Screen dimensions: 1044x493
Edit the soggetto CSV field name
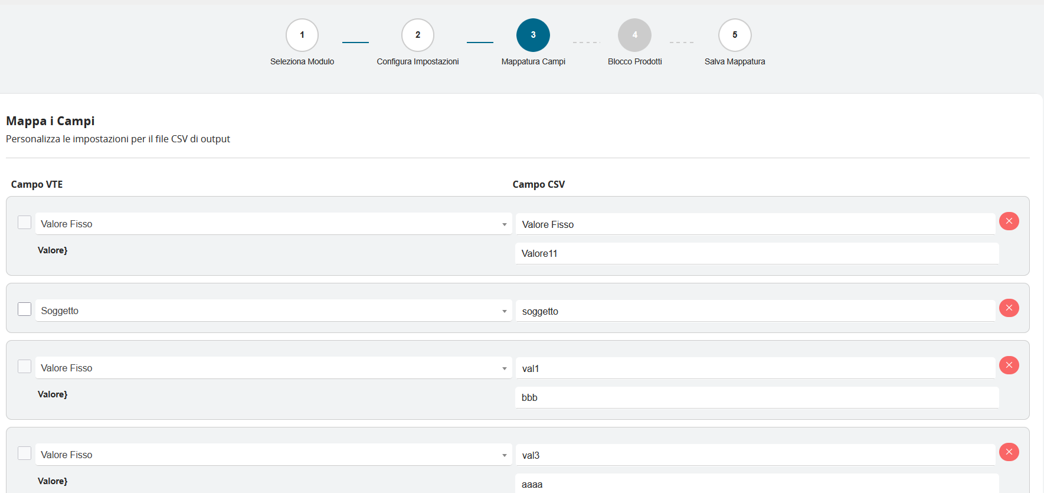pyautogui.click(x=755, y=311)
